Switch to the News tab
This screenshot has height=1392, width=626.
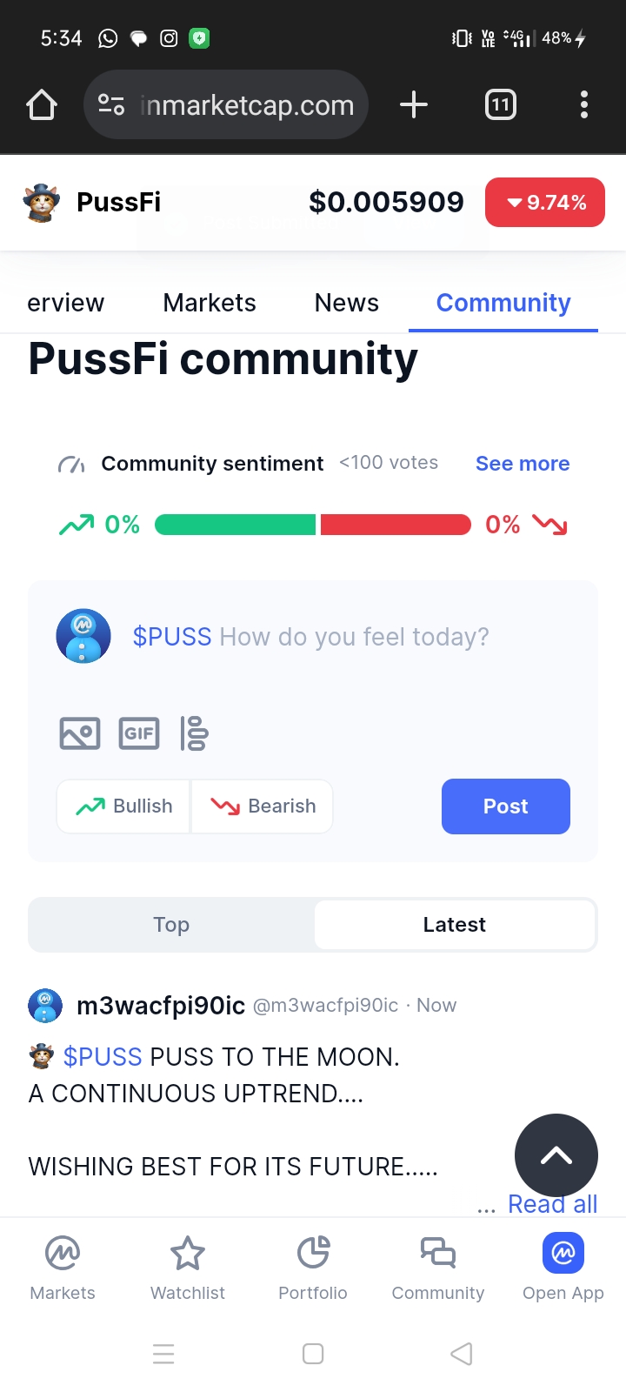click(x=347, y=303)
